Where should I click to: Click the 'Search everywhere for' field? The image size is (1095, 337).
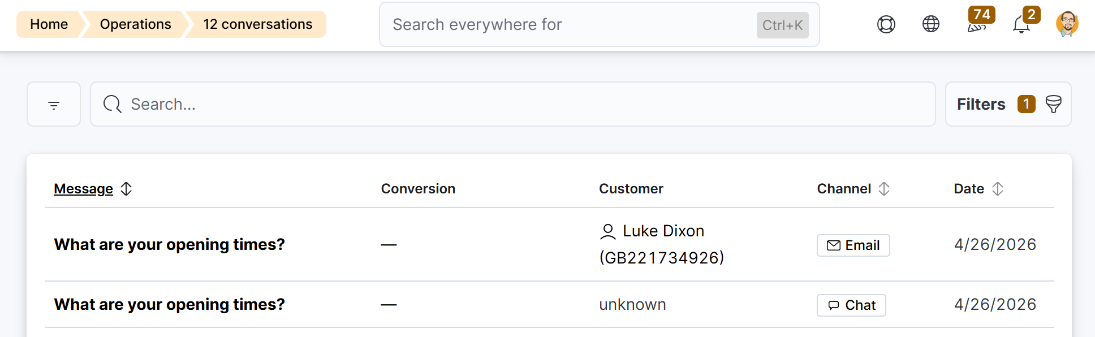click(566, 24)
